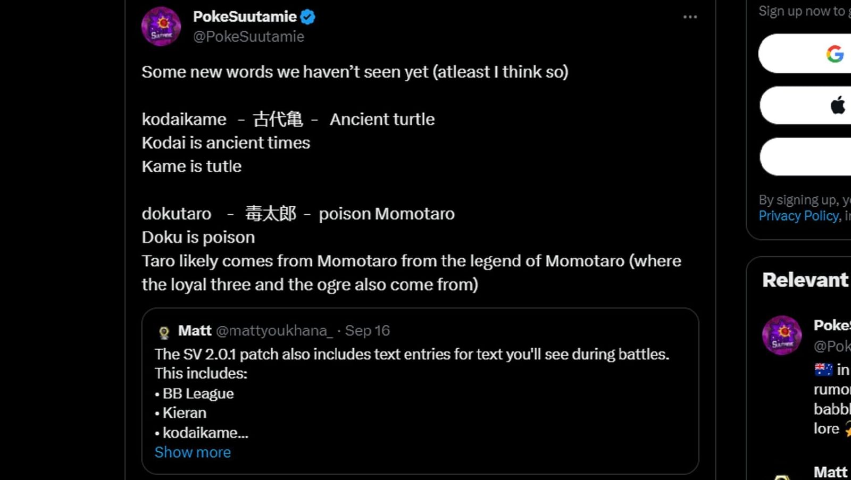Click the blue verified badge beside PokeSuutamie
This screenshot has height=480, width=851.
pos(308,17)
